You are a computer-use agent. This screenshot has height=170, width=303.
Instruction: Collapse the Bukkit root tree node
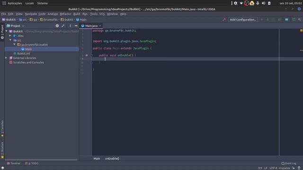pos(7,31)
